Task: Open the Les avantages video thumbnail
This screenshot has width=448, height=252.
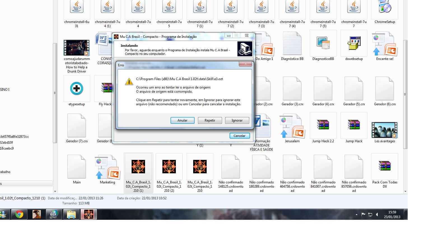Action: [x=384, y=130]
